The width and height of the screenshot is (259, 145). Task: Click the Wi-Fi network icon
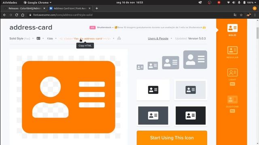pyautogui.click(x=228, y=3)
